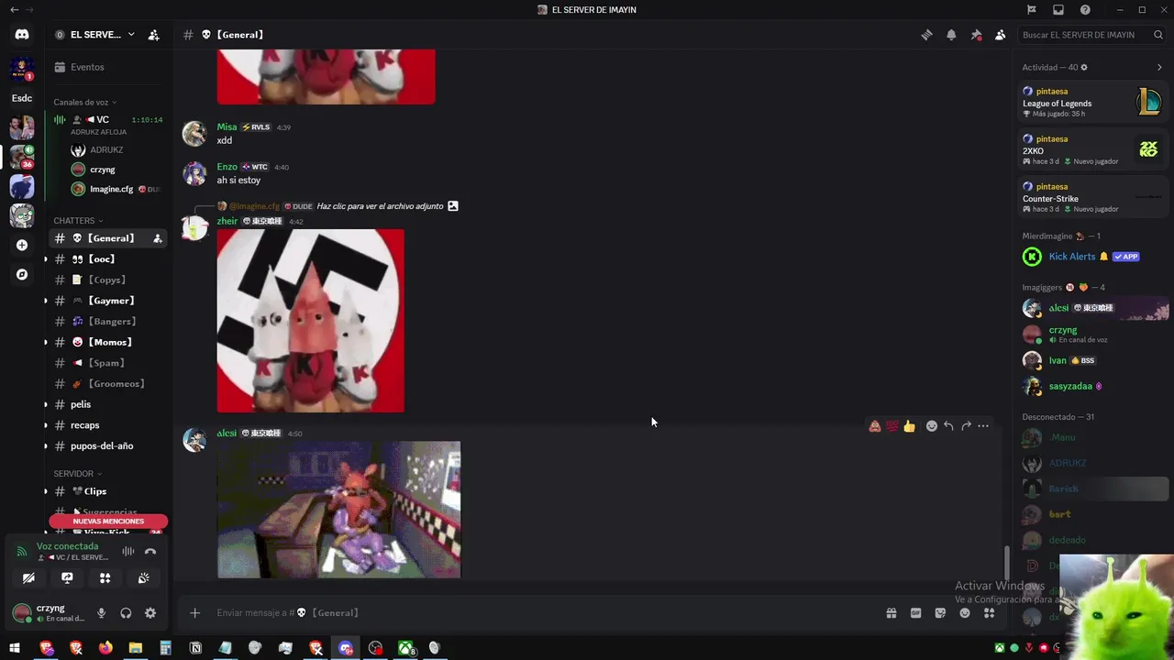Open the sticker picker
1174x660 pixels.
click(x=940, y=613)
